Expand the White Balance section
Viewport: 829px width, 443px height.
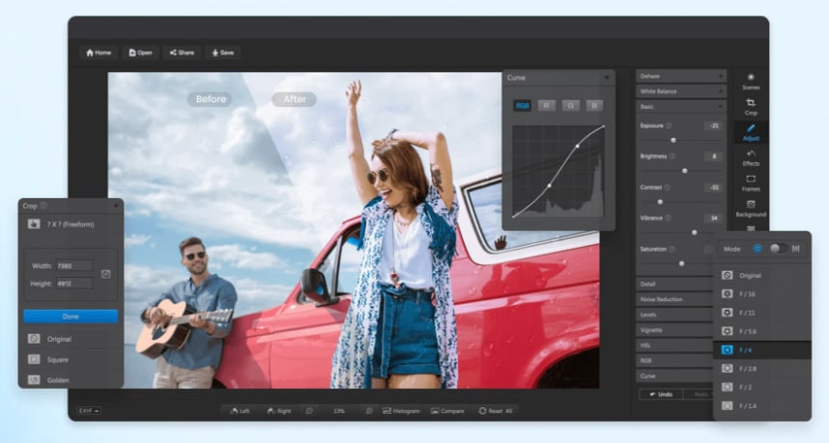click(680, 91)
